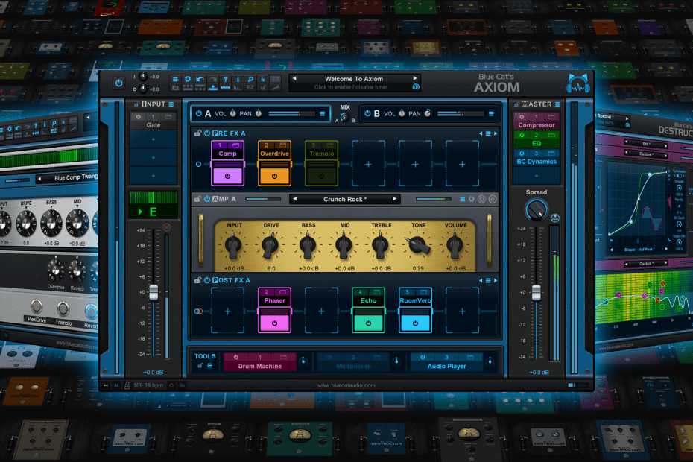Disable AMP A using its power icon
Screen dimensions: 693x462
[206, 199]
